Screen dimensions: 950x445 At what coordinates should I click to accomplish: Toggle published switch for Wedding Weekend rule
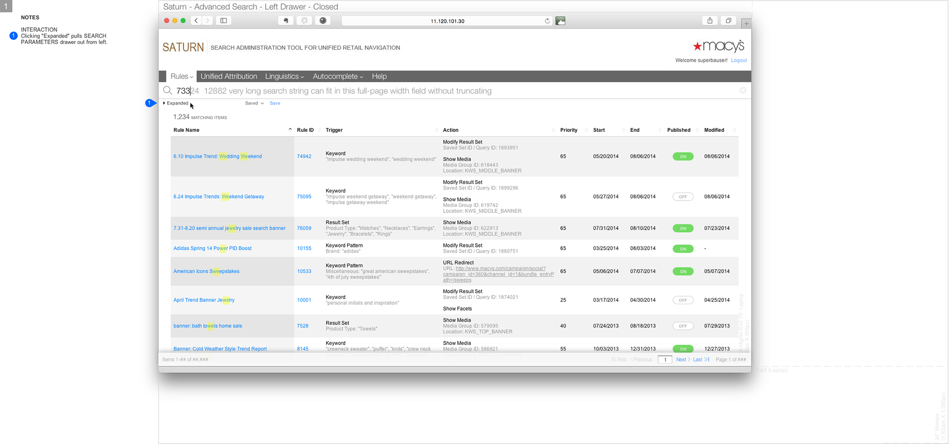(683, 157)
